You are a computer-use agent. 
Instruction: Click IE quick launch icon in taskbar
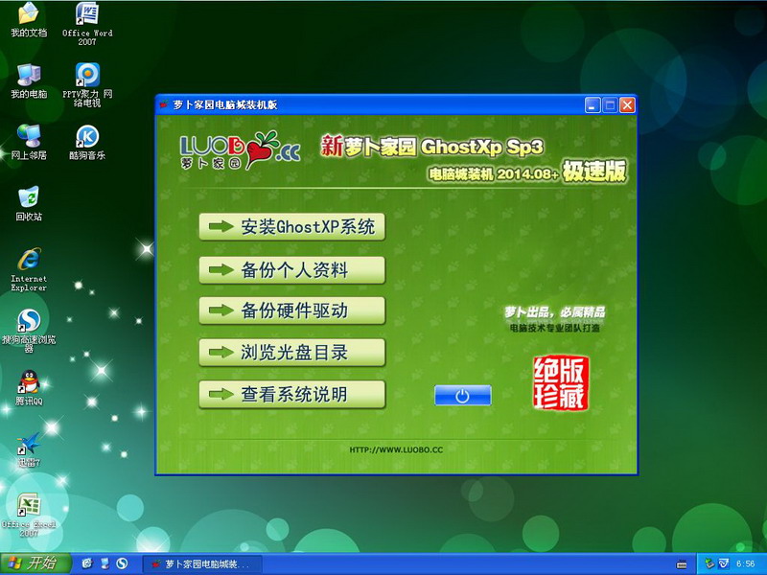click(87, 563)
